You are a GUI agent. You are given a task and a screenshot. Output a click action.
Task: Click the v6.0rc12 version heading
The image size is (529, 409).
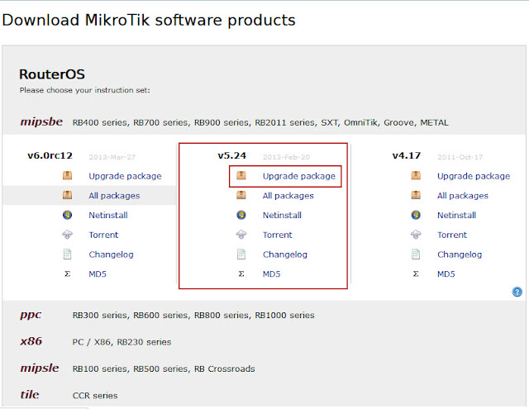(50, 156)
